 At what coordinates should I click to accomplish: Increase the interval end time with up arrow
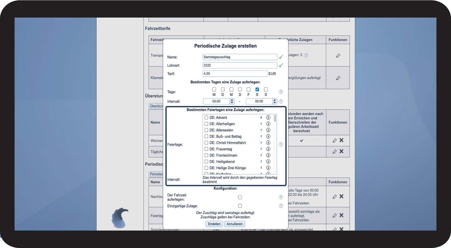click(275, 100)
